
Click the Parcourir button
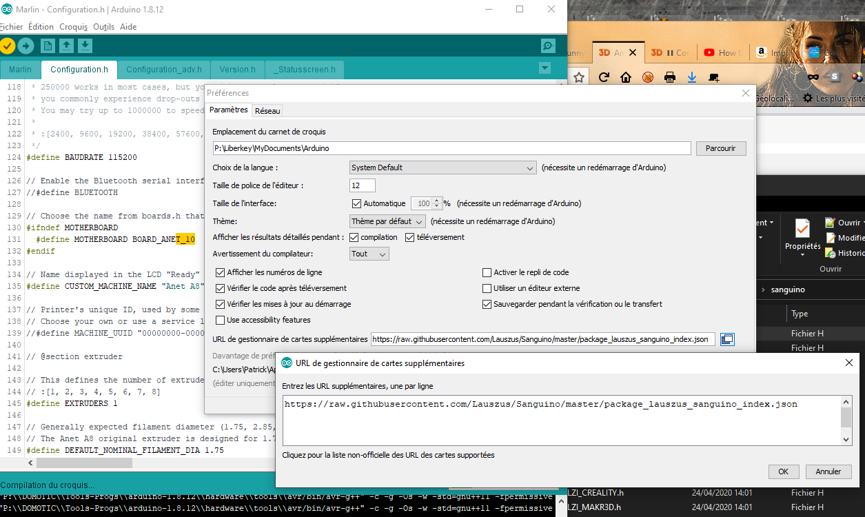pyautogui.click(x=721, y=148)
